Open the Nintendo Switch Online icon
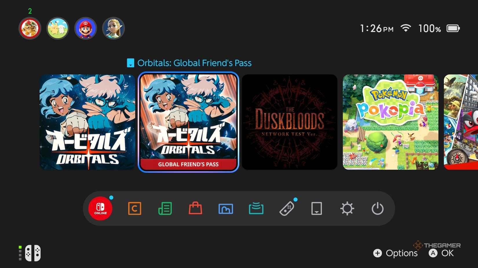478x268 pixels. 100,208
